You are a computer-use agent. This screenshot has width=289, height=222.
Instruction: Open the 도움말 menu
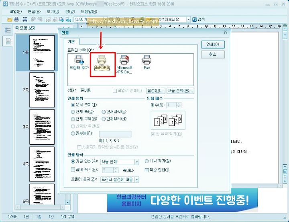point(89,12)
